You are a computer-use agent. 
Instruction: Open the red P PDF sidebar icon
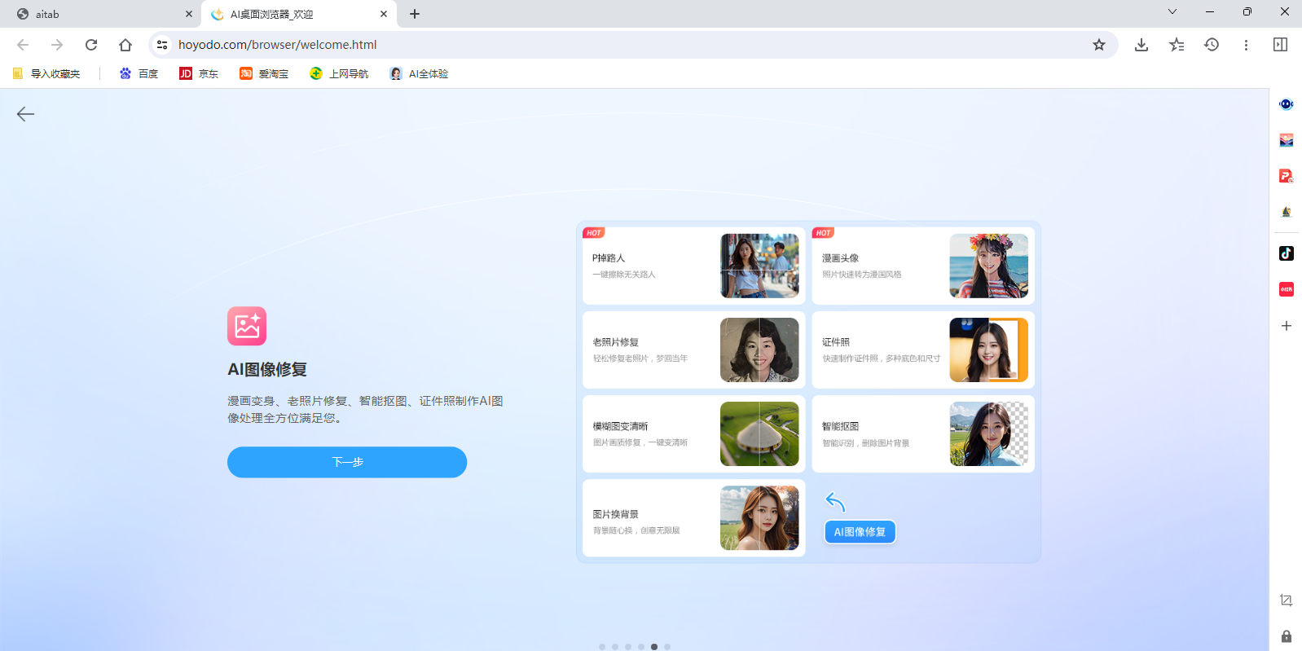1286,176
